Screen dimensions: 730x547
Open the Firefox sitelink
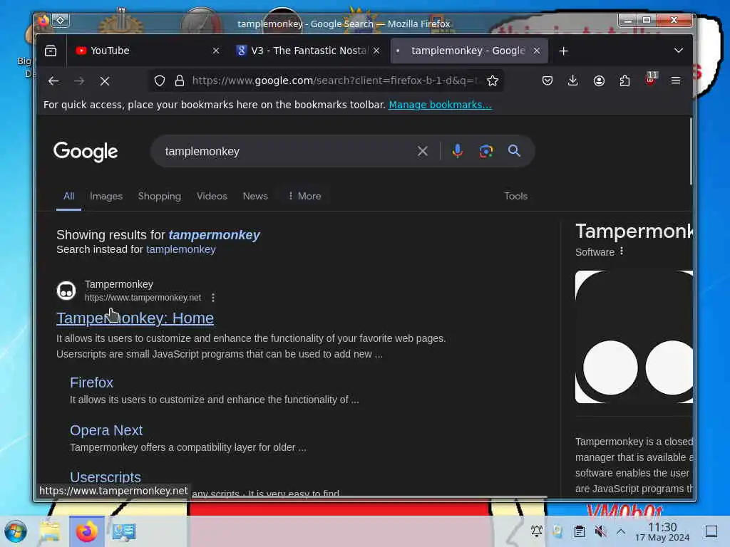coord(92,382)
